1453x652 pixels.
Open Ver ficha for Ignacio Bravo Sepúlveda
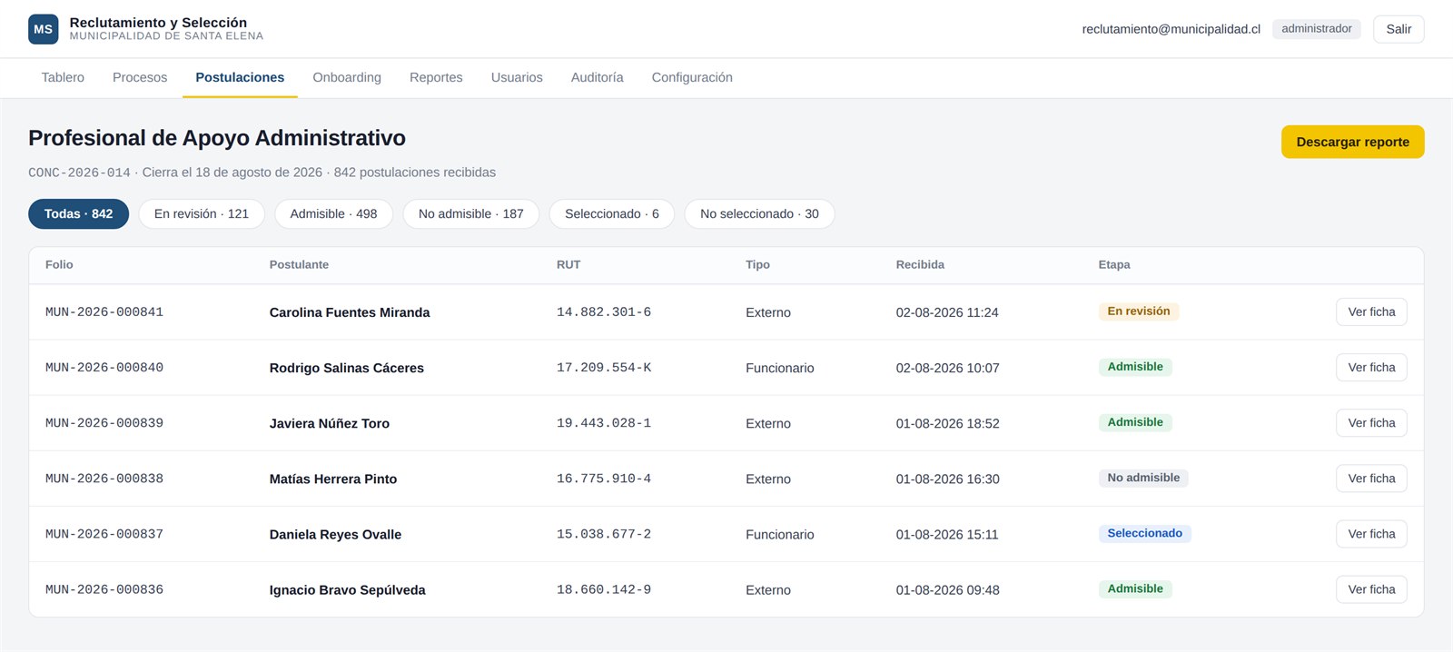[x=1371, y=589]
